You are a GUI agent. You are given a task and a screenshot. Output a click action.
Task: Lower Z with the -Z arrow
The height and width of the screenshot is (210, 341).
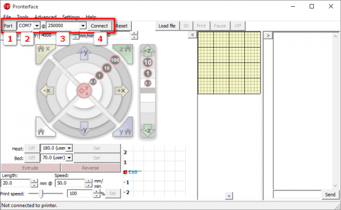pyautogui.click(x=147, y=130)
